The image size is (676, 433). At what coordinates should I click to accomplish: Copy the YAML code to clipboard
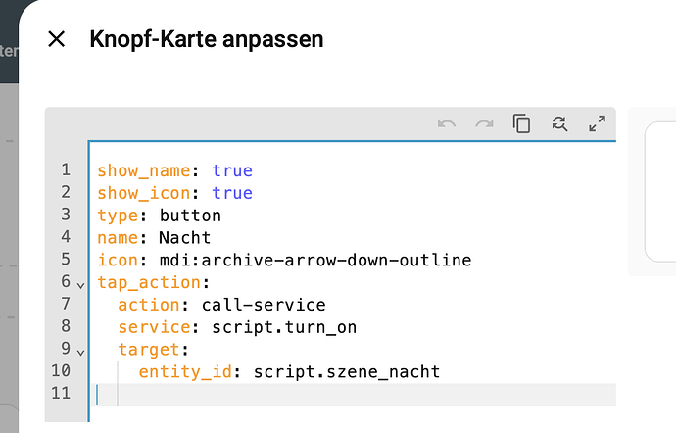coord(521,123)
